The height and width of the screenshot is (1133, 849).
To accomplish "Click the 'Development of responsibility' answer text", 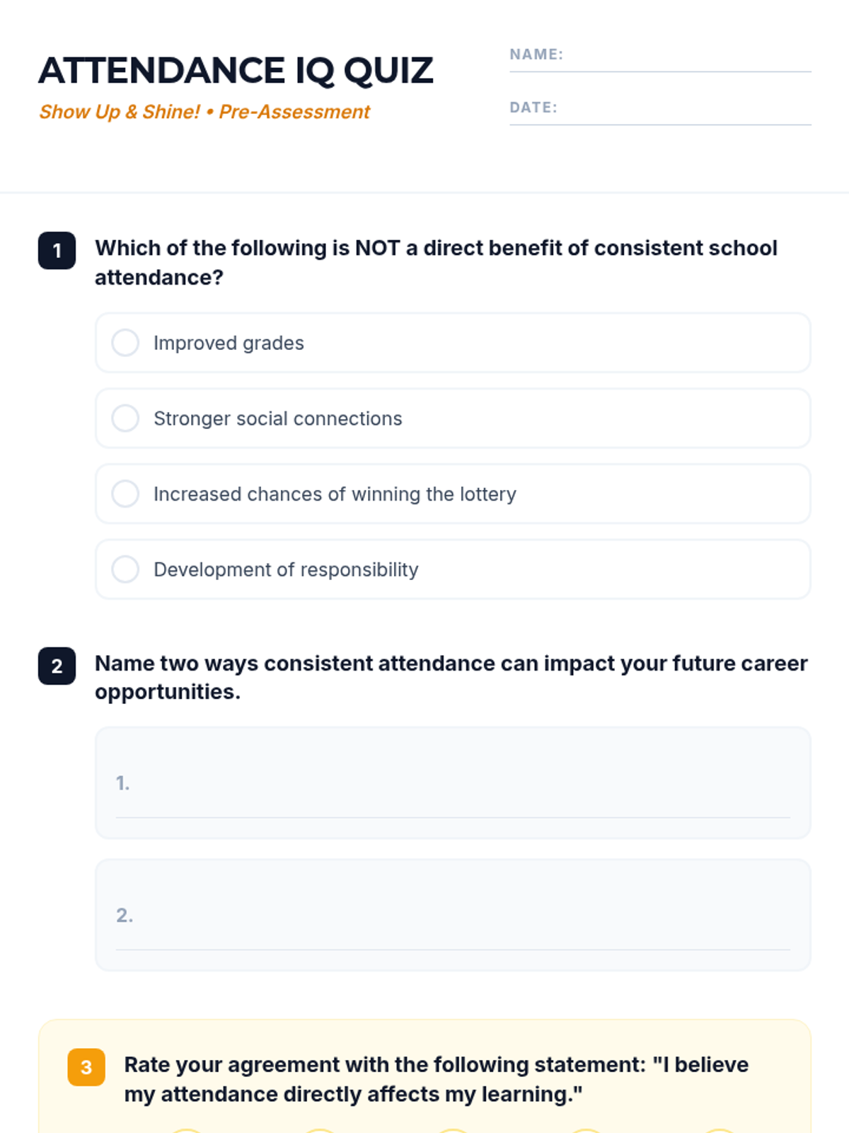I will [x=286, y=569].
